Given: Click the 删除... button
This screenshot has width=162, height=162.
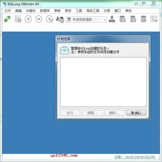Looking at the screenshot, I should coord(114,113).
